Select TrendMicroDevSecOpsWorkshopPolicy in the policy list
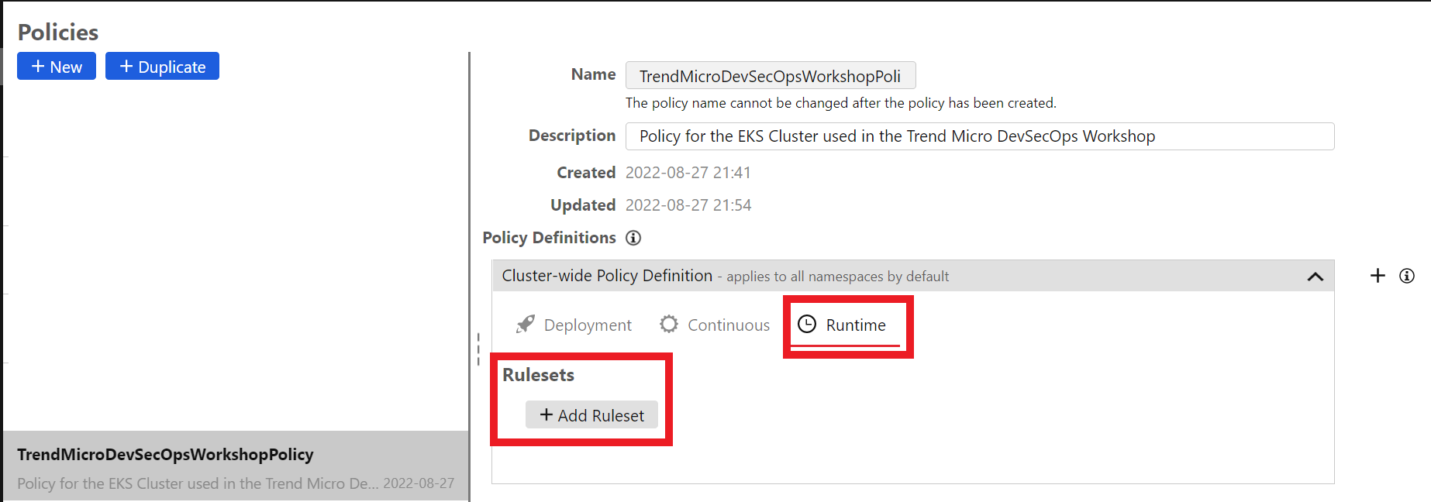The image size is (1431, 502). pyautogui.click(x=236, y=466)
